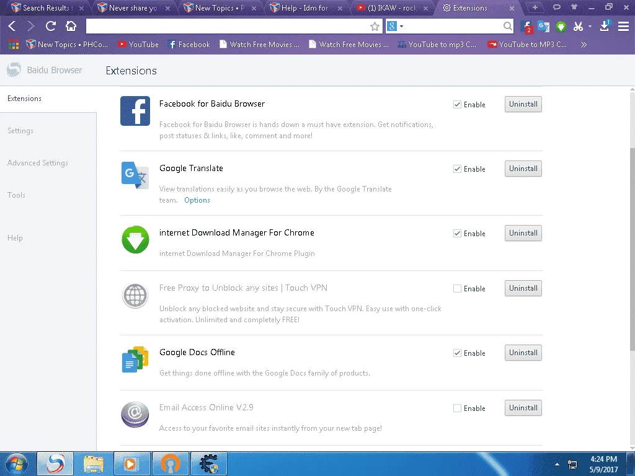
Task: Open YouTube bookmark
Action: pos(138,45)
